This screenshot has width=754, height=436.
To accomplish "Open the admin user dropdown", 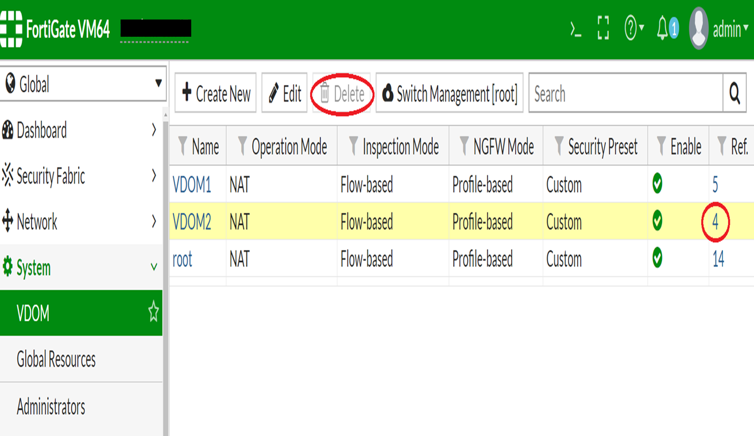I will [x=721, y=29].
